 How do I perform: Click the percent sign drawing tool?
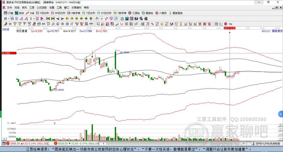[152, 24]
